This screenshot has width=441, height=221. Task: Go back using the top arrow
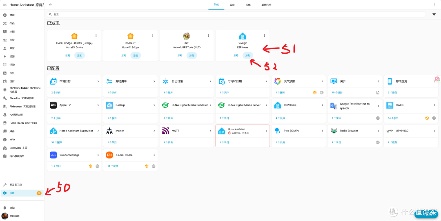pos(50,5)
